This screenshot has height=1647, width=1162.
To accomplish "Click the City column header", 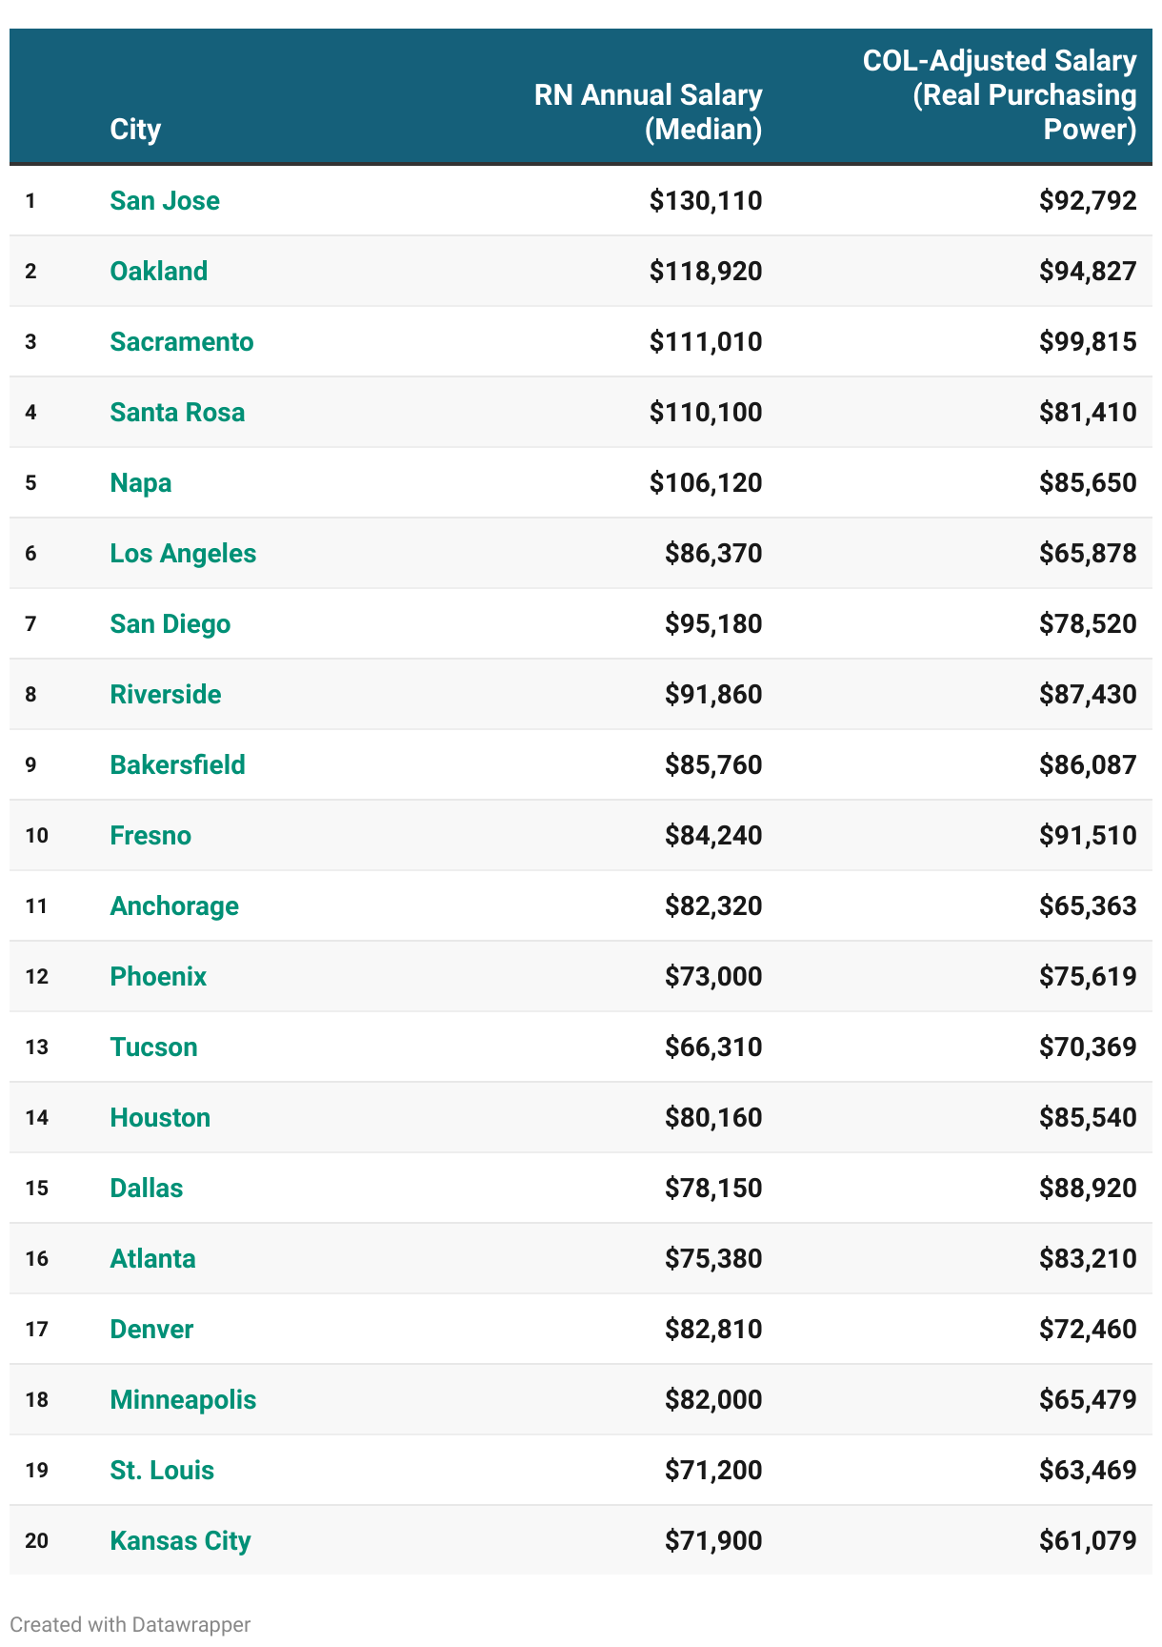I will click(135, 130).
